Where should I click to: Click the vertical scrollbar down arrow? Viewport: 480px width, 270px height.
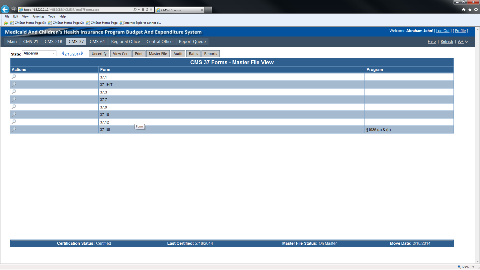click(477, 261)
